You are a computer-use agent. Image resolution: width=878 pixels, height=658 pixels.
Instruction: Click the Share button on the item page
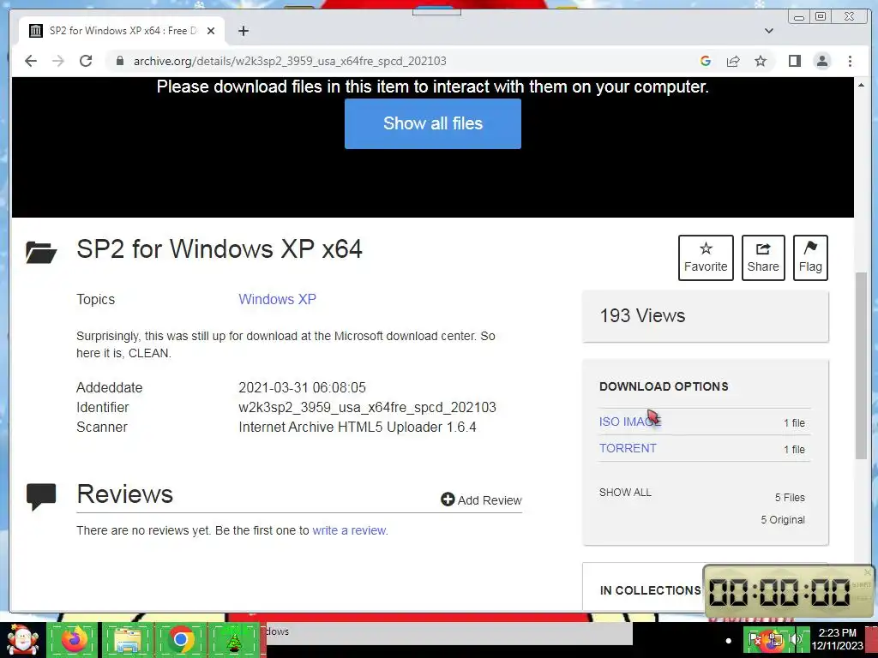pos(763,258)
